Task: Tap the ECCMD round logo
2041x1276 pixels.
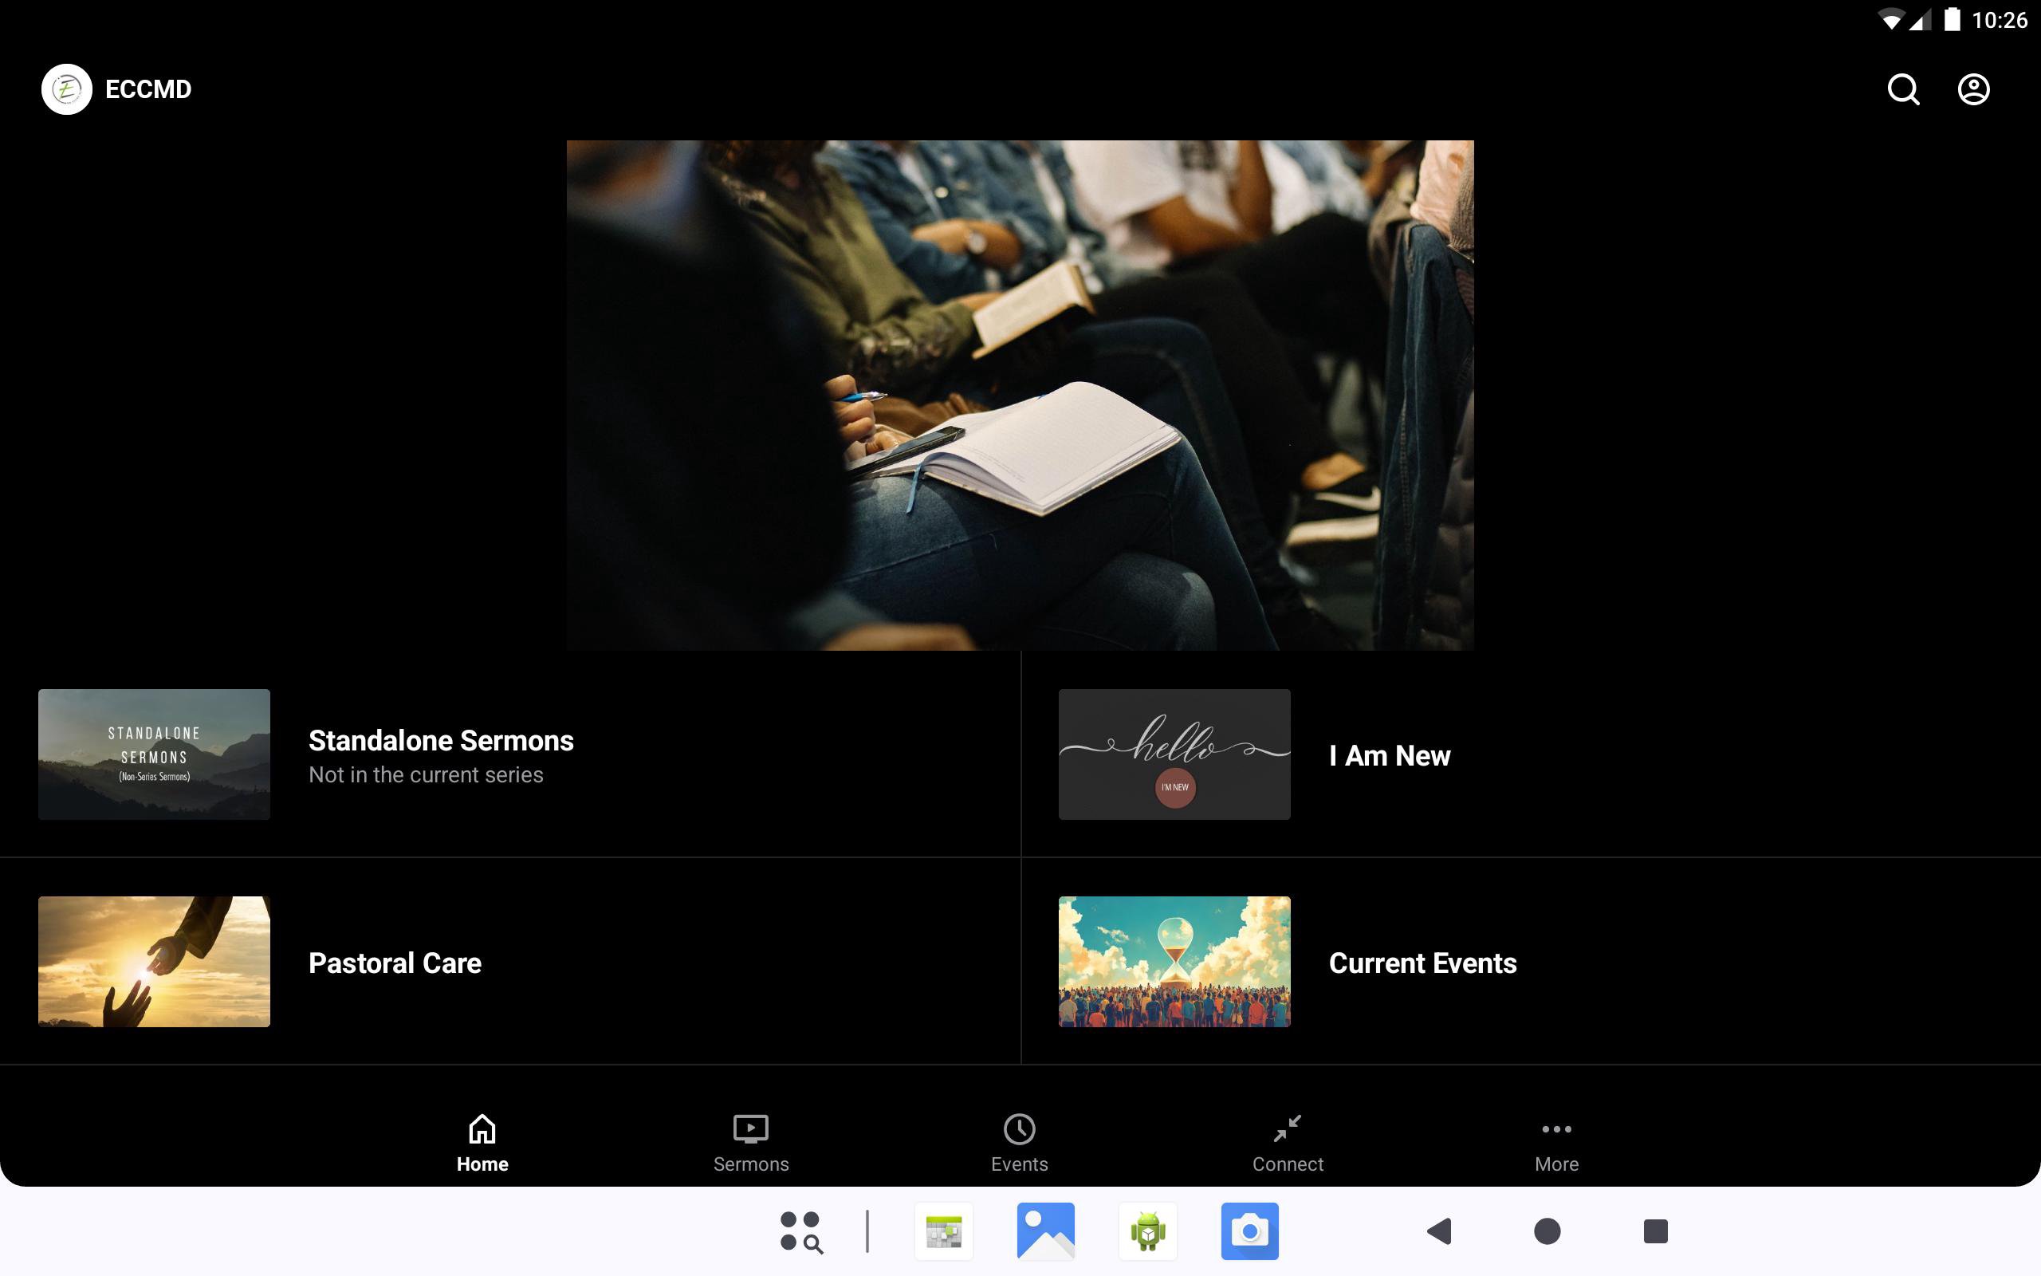Action: 67,89
